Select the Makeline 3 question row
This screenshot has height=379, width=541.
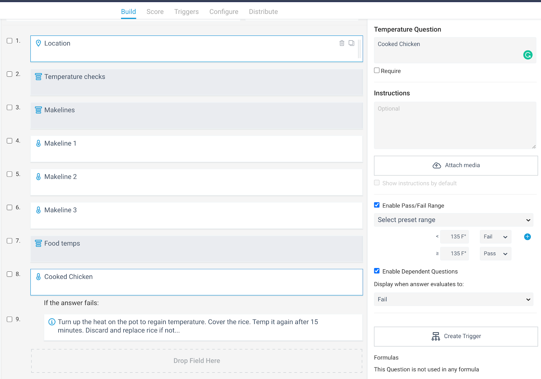(197, 216)
